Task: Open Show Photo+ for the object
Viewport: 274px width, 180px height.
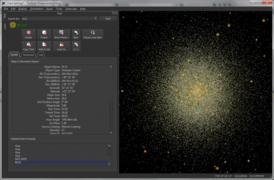Action: coord(61,34)
